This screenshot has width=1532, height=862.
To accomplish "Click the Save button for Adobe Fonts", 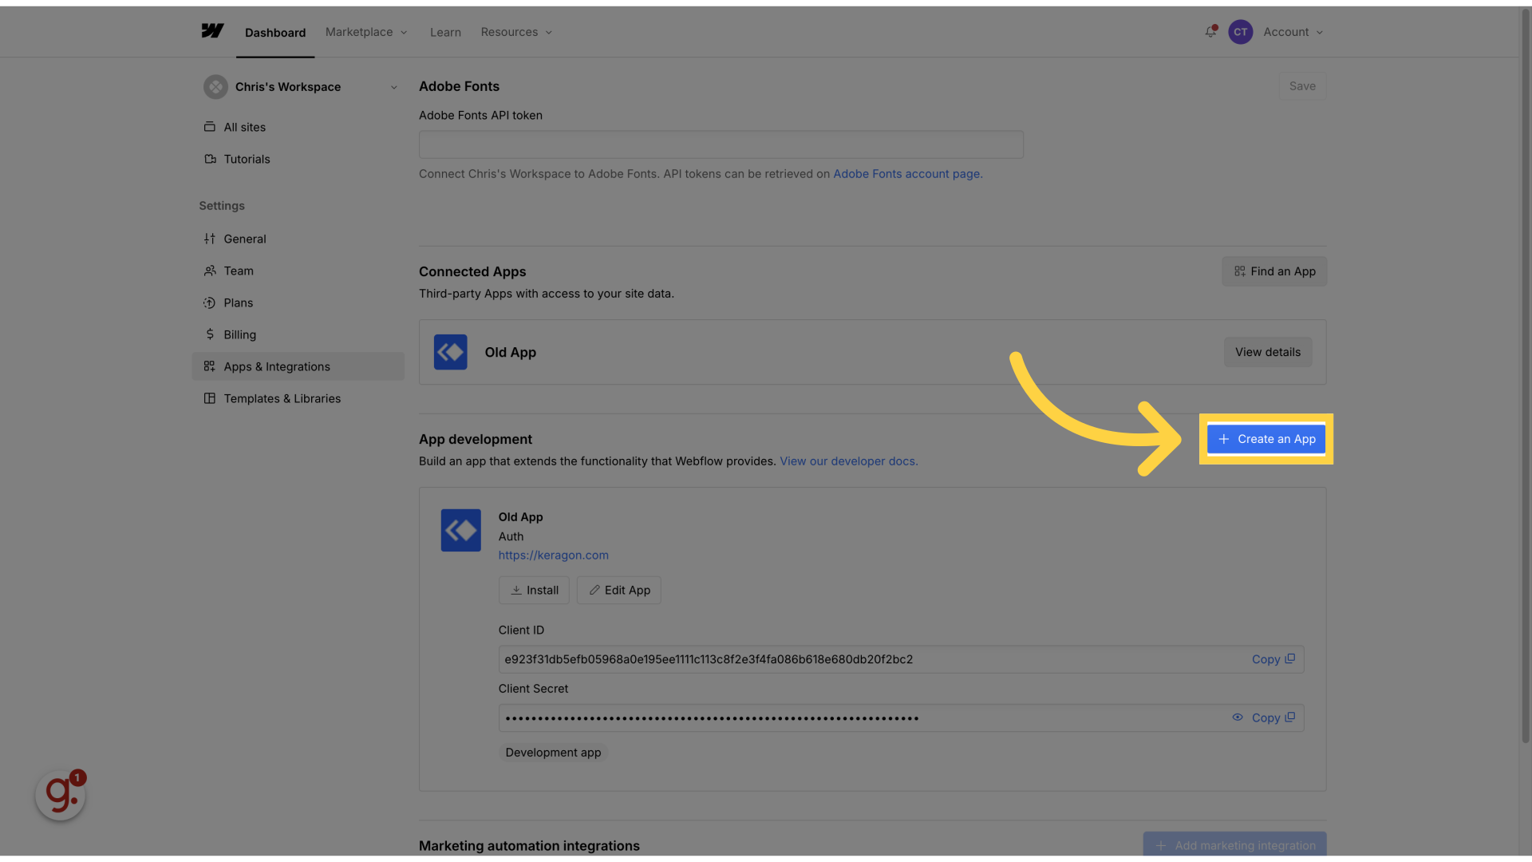I will 1302,86.
